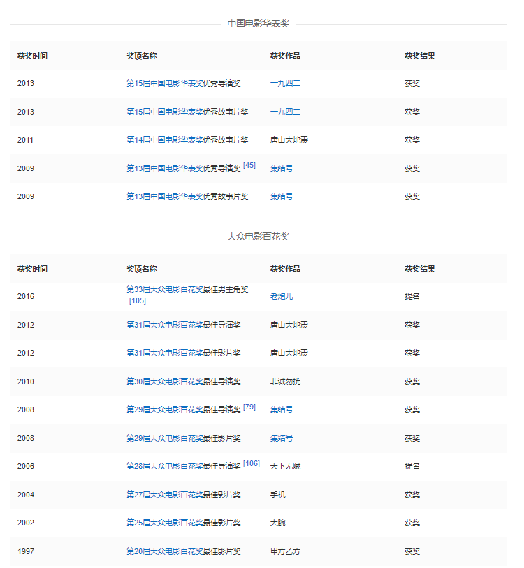Image resolution: width=524 pixels, height=568 pixels.
Task: Open 第25届大众电影百花奖 link
Action: (164, 523)
